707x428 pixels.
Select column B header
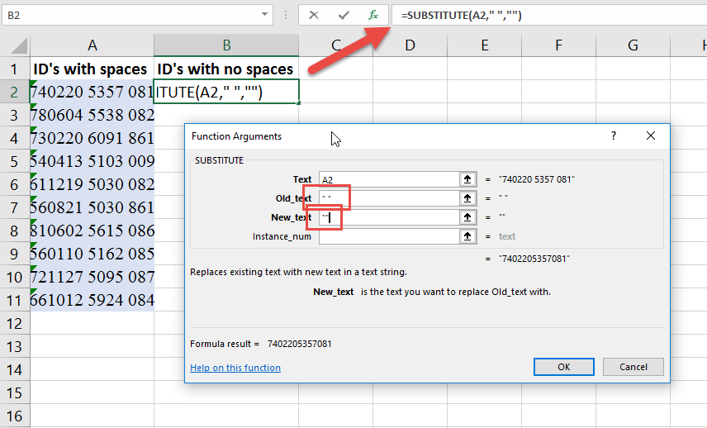226,45
